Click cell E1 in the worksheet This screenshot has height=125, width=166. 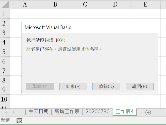pos(145,14)
